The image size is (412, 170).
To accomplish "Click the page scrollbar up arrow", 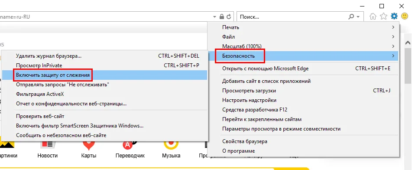I will tap(408, 43).
